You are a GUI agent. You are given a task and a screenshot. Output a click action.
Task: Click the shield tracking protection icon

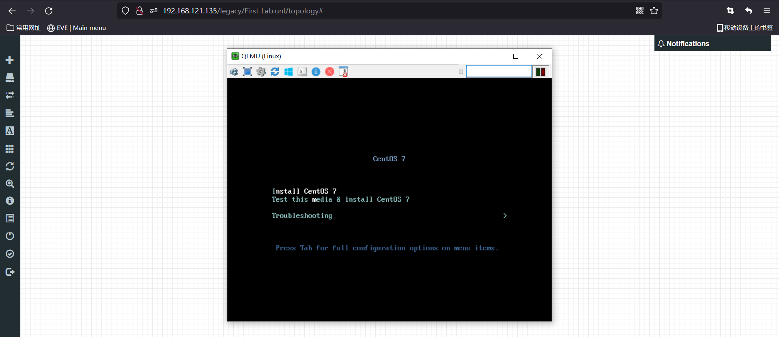click(x=125, y=11)
